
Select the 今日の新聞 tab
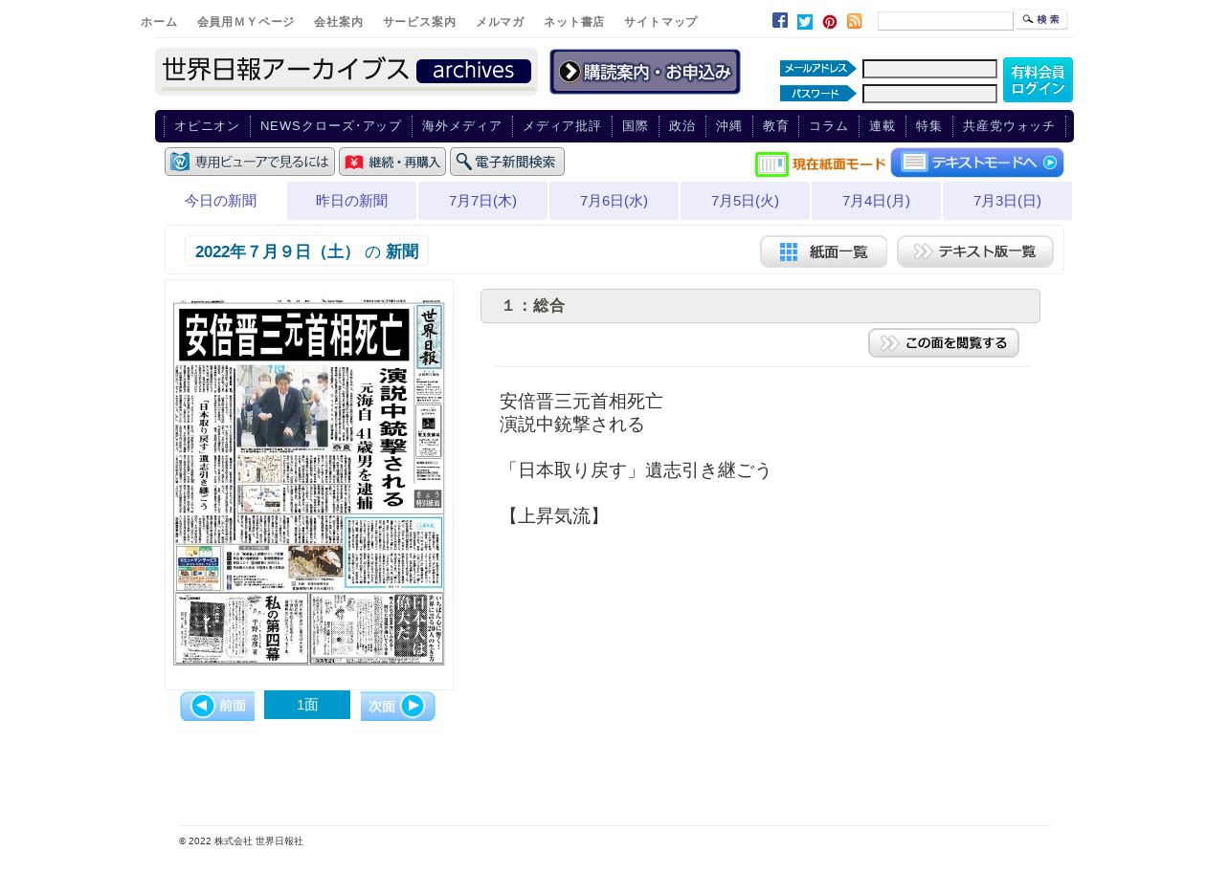coord(221,201)
